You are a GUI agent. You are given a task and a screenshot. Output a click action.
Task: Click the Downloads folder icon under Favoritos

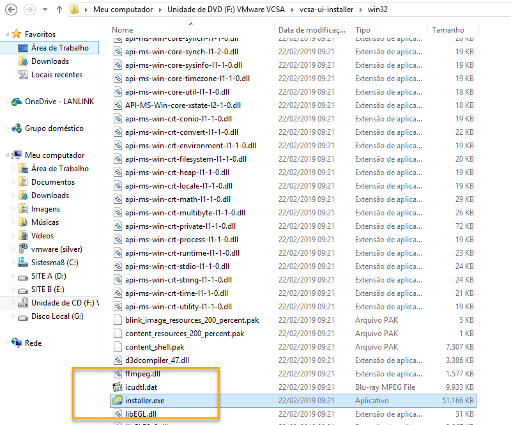tap(23, 61)
